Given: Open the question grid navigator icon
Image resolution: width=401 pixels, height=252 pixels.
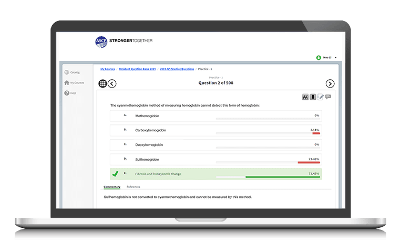Looking at the screenshot, I should [x=102, y=83].
